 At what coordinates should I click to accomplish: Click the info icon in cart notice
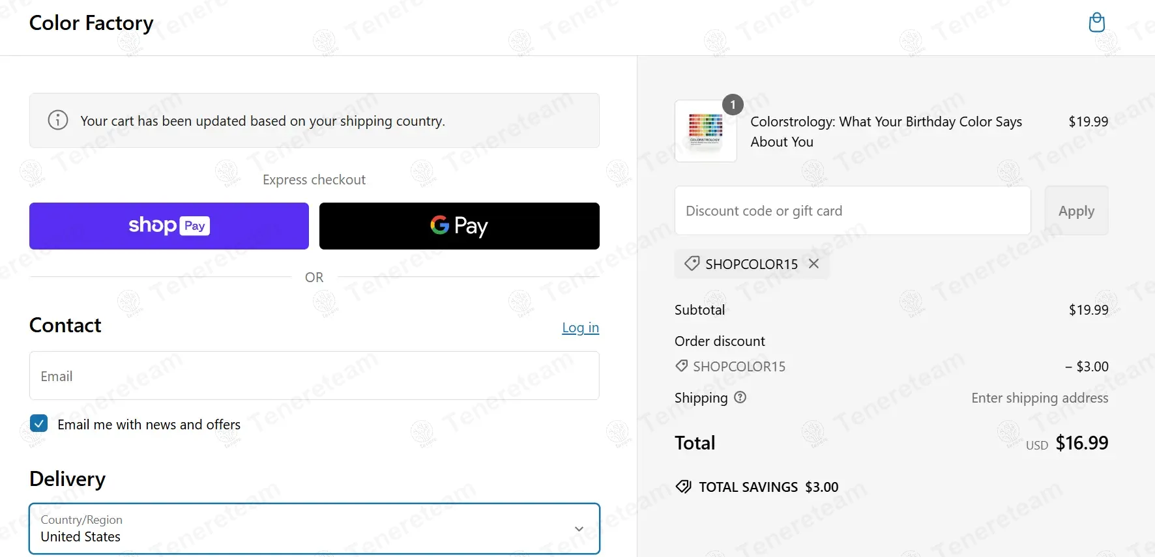58,121
